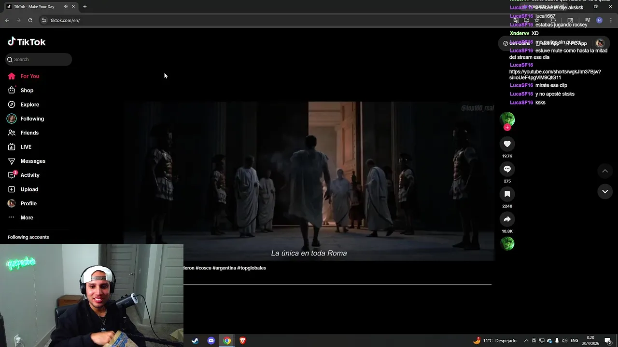The height and width of the screenshot is (347, 618).
Task: Open the weather widget showing 11°C
Action: 494,341
